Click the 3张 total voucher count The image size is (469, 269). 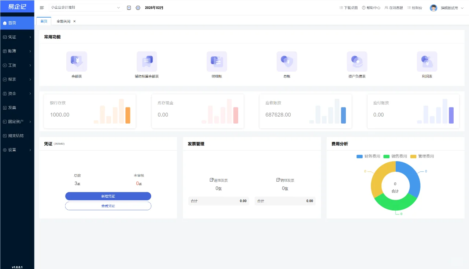77,183
